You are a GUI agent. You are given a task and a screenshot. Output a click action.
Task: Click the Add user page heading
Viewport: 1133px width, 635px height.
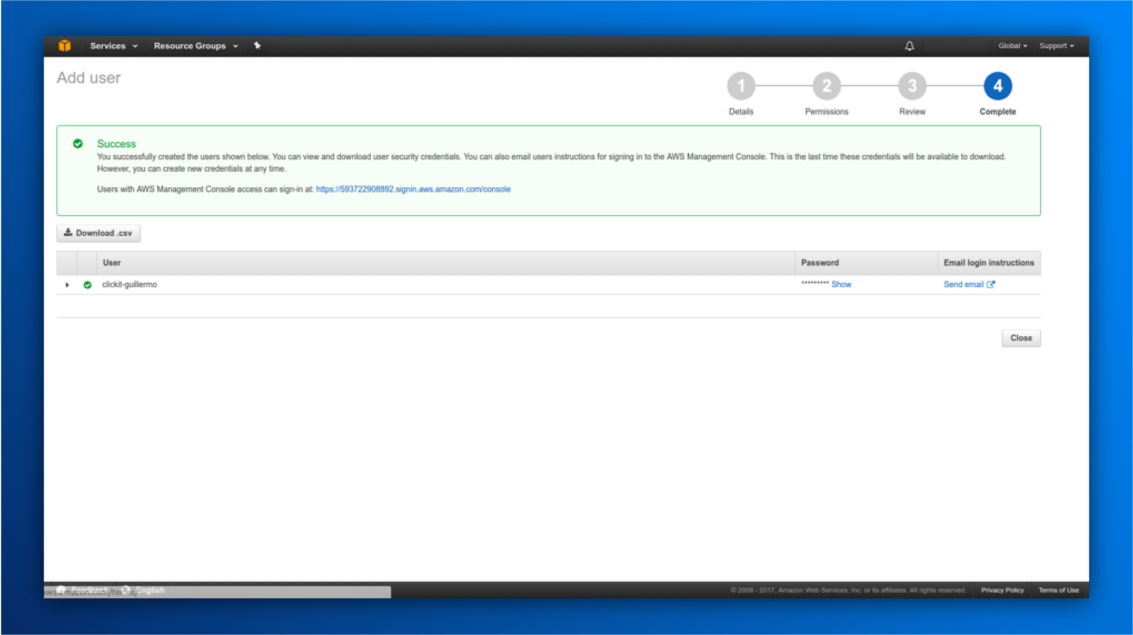(x=89, y=78)
